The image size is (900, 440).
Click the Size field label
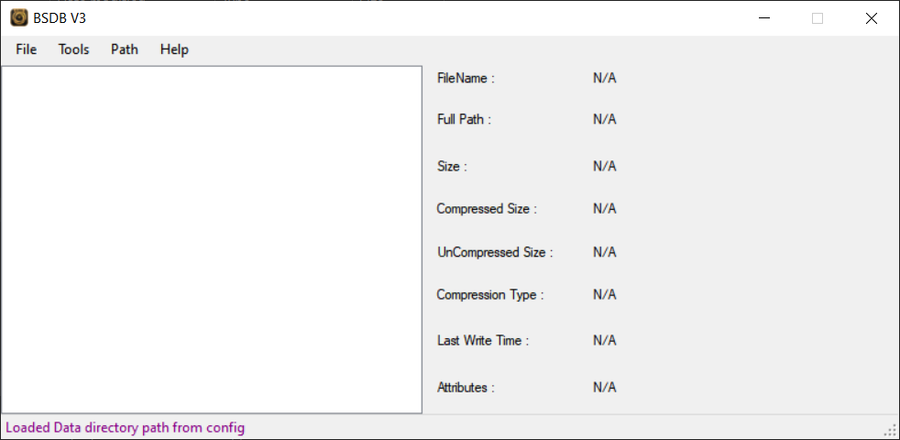click(452, 167)
